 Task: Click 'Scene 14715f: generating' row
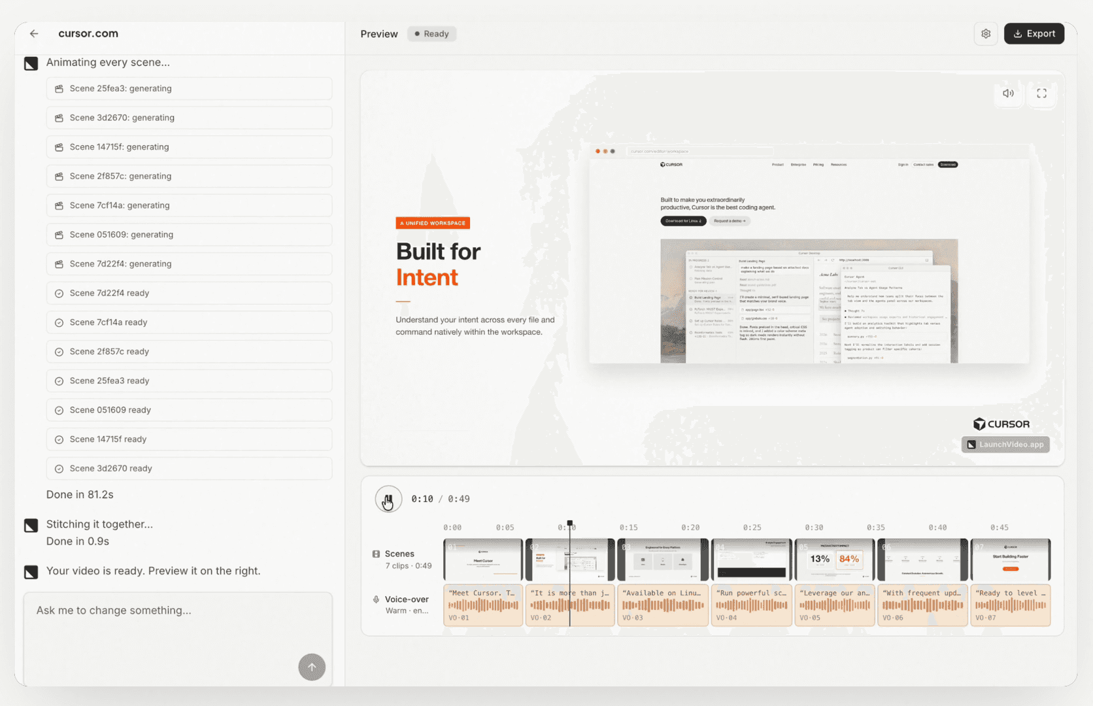pyautogui.click(x=189, y=147)
